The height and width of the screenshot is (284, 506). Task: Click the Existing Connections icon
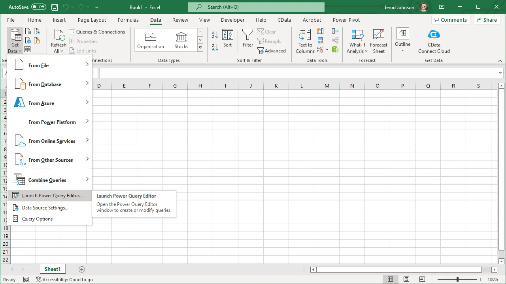point(37,40)
